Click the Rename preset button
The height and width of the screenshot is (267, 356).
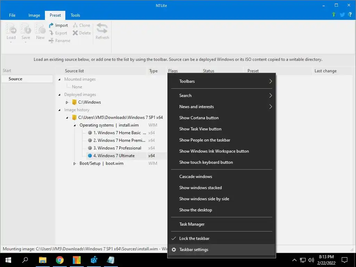pos(59,41)
